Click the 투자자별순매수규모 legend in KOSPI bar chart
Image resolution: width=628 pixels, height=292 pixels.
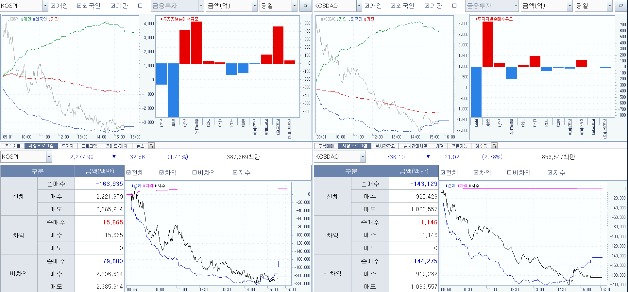tap(179, 19)
